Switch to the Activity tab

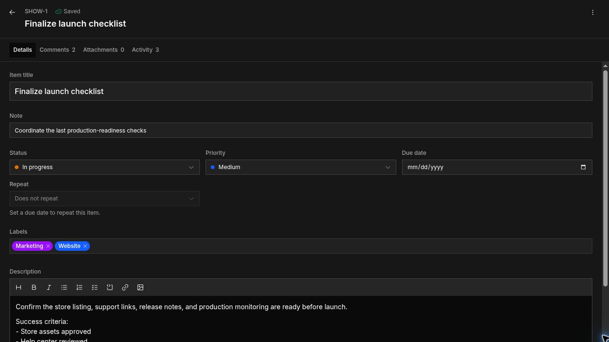[x=145, y=50]
